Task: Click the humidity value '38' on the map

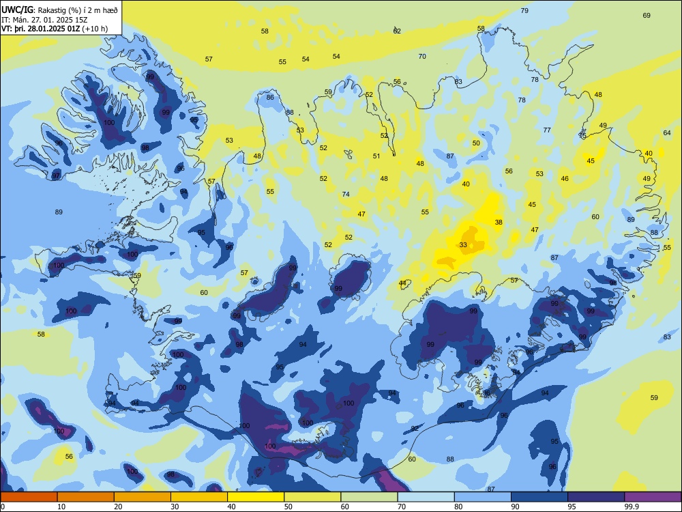Action: point(499,222)
